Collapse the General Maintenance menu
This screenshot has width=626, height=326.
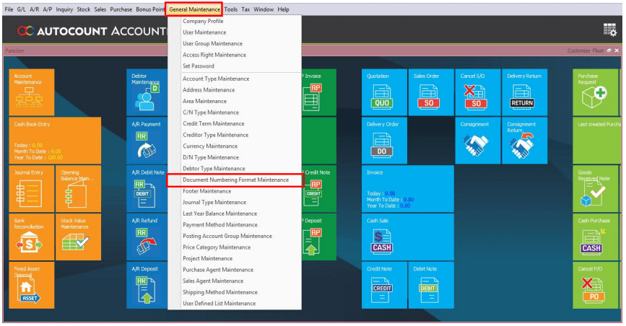coord(194,9)
